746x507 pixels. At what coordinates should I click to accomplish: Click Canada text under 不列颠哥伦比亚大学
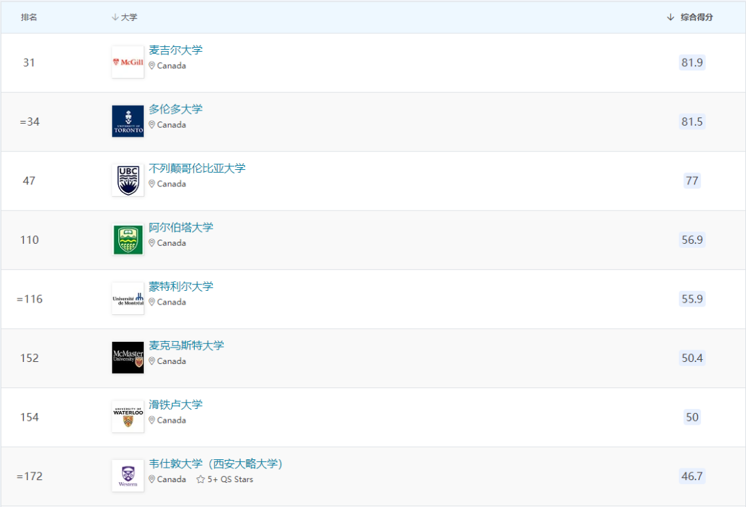pyautogui.click(x=172, y=184)
